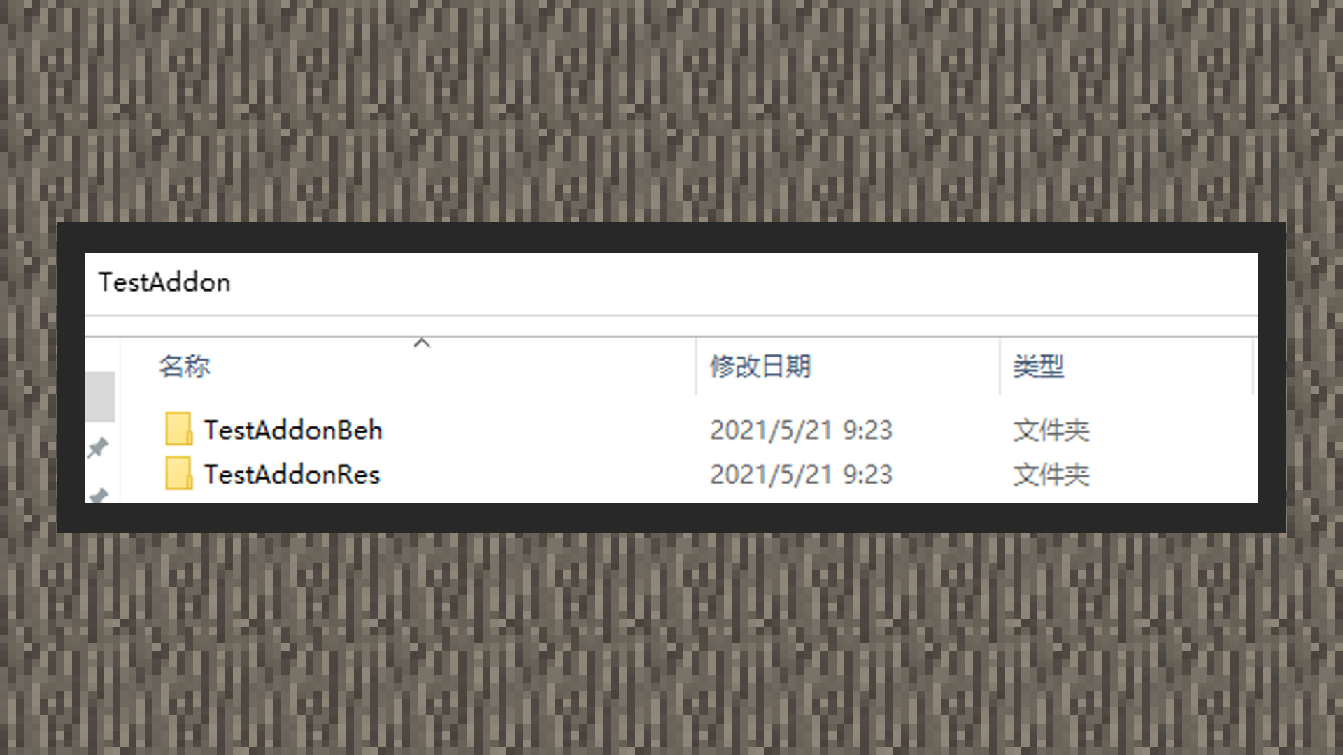Click 文件夹 type in TestAddonBeh row
Screen dimensions: 1343x755
[x=1051, y=430]
